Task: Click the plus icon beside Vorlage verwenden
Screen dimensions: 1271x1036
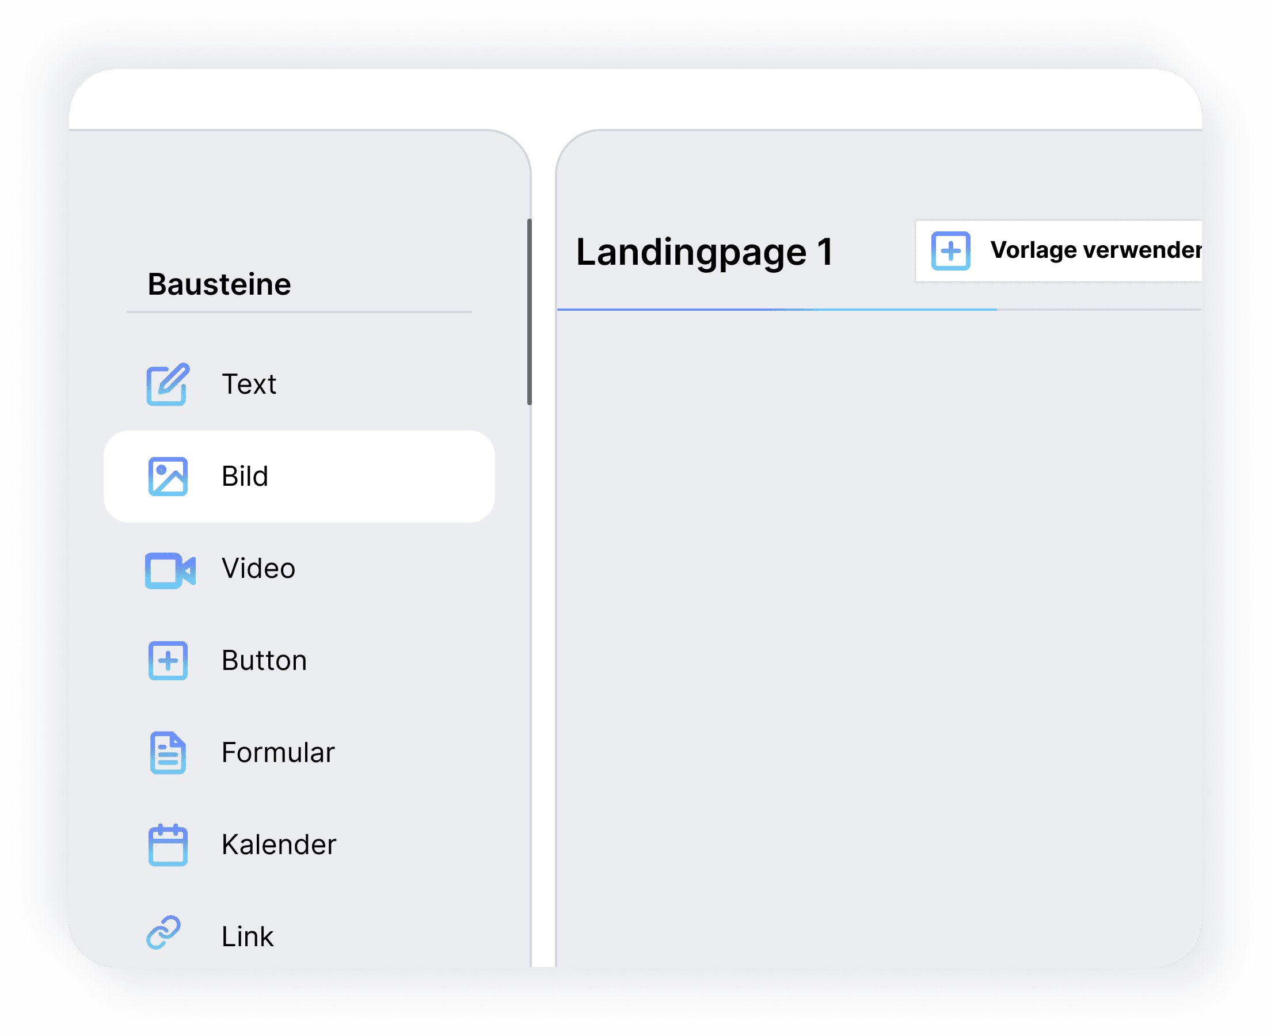Action: (x=950, y=250)
